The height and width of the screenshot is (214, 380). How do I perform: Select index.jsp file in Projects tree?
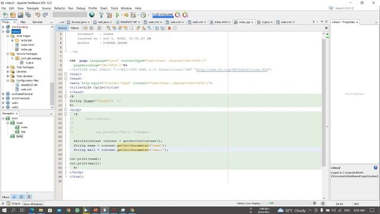(x=26, y=49)
